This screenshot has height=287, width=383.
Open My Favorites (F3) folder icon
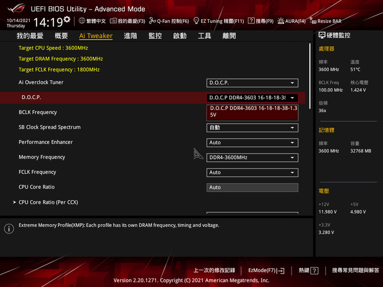click(x=113, y=21)
